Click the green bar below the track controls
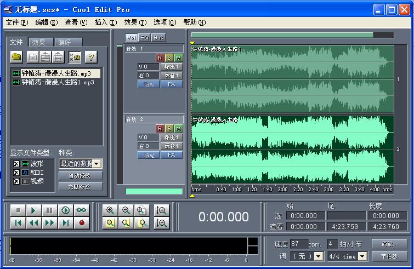 154,191
